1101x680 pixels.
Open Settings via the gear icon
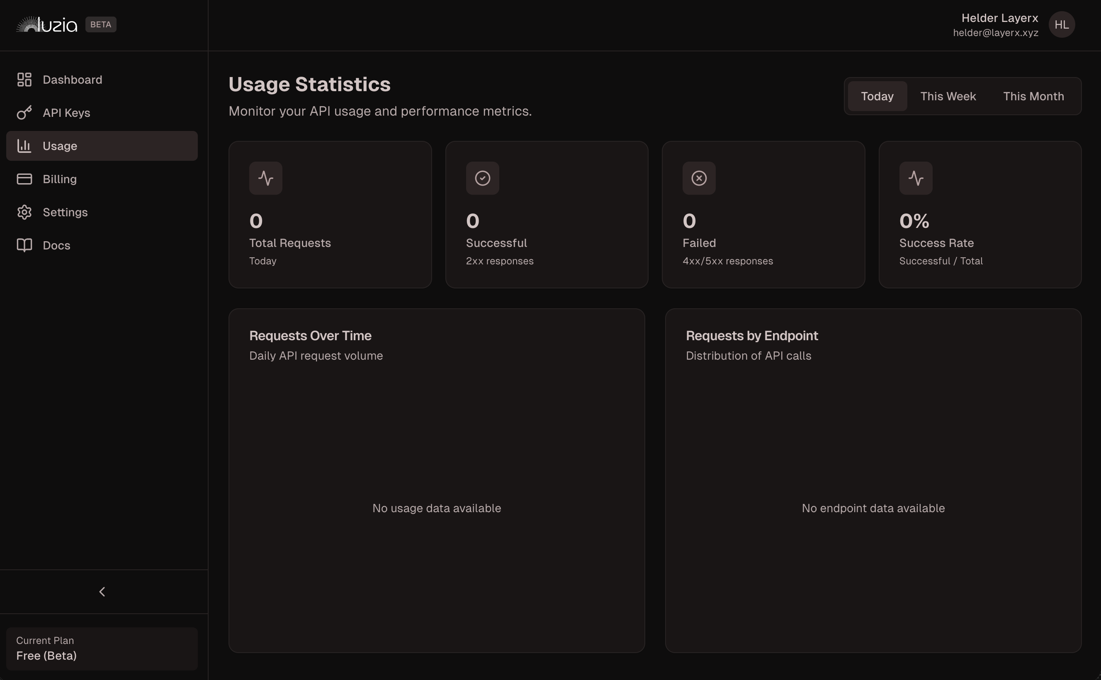24,212
